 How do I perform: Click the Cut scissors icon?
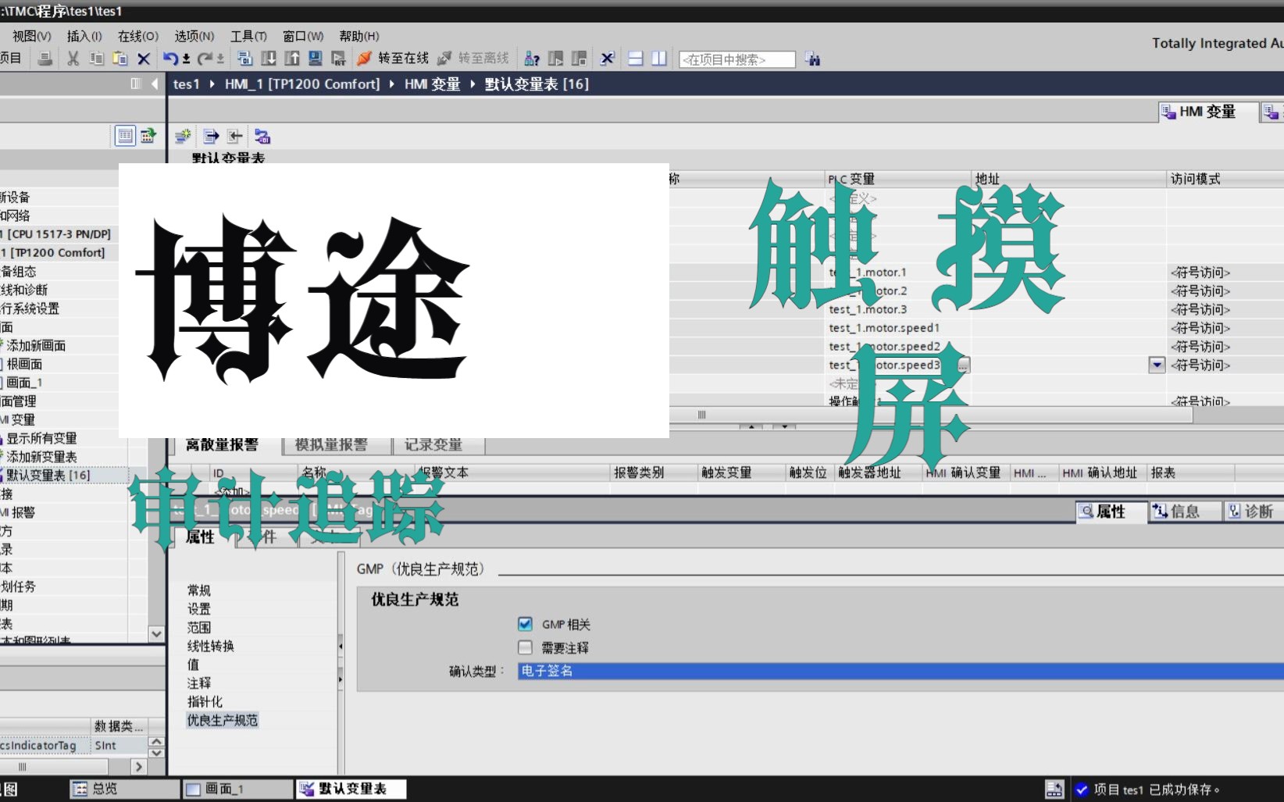(73, 59)
